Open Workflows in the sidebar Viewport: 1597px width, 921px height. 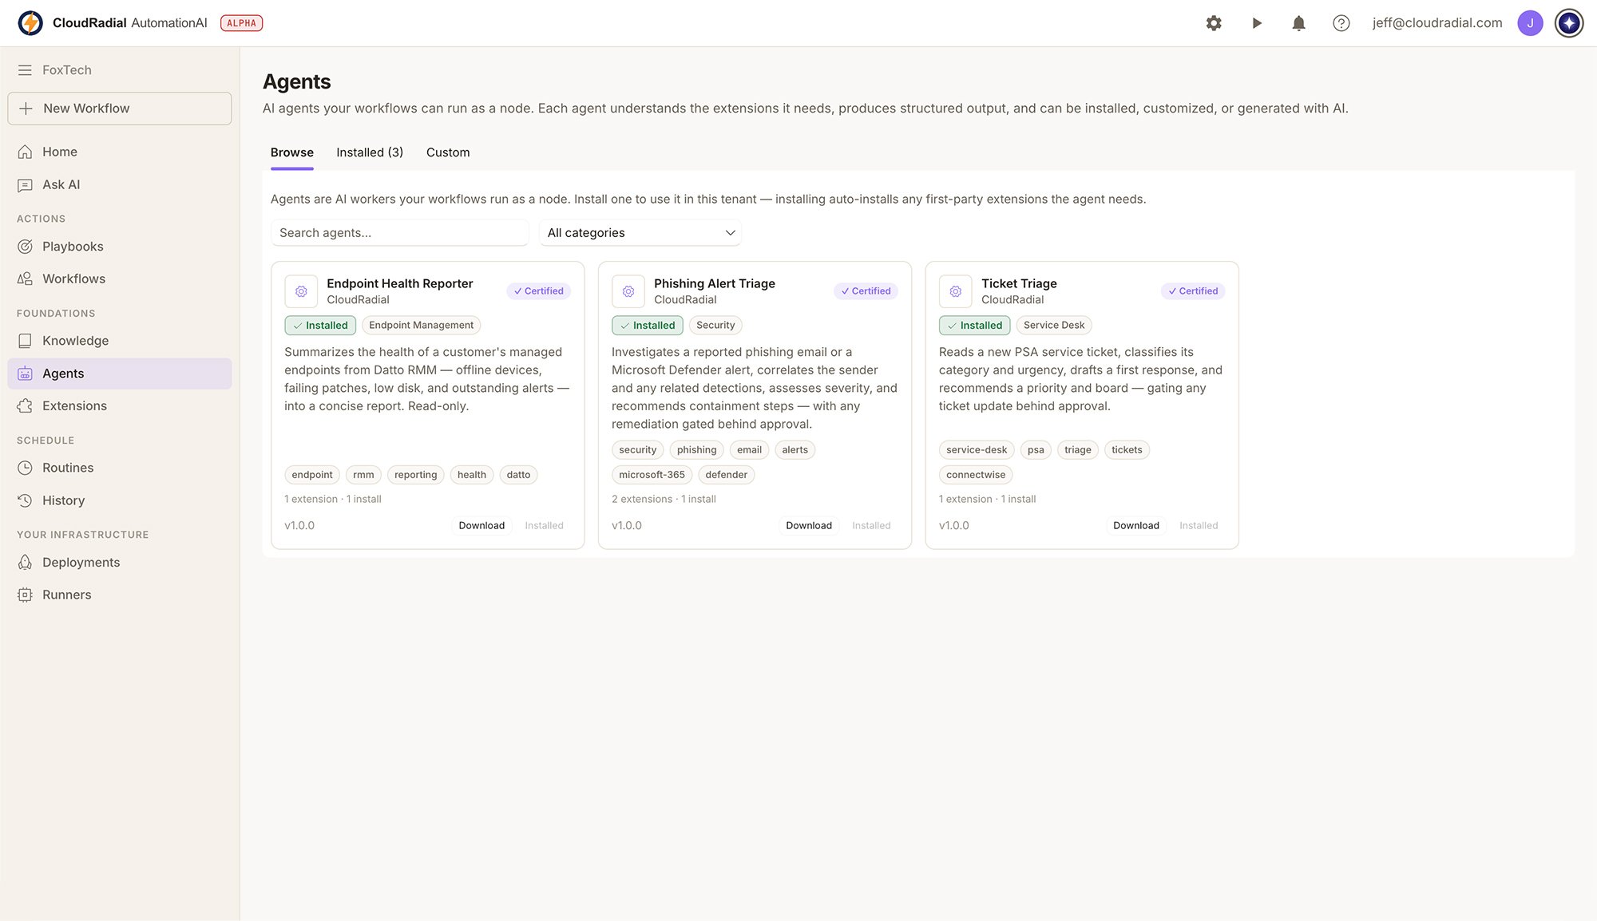pyautogui.click(x=120, y=279)
